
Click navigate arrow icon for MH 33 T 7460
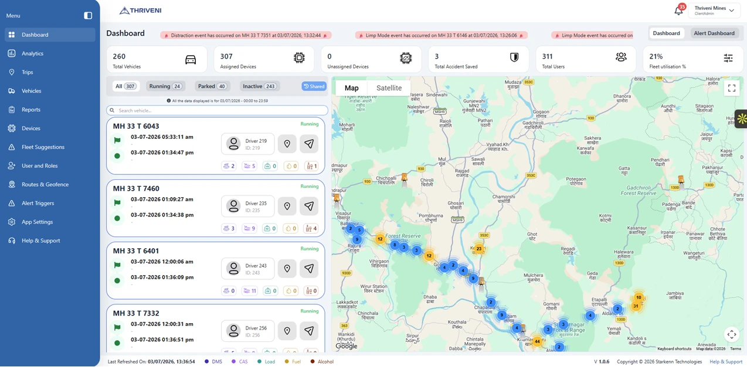point(309,206)
